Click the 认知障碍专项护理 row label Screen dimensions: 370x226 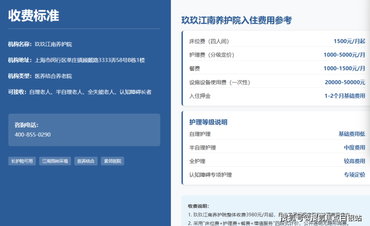coord(210,175)
